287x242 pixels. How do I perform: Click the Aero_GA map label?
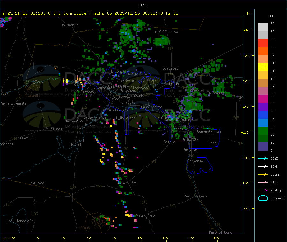(191, 149)
